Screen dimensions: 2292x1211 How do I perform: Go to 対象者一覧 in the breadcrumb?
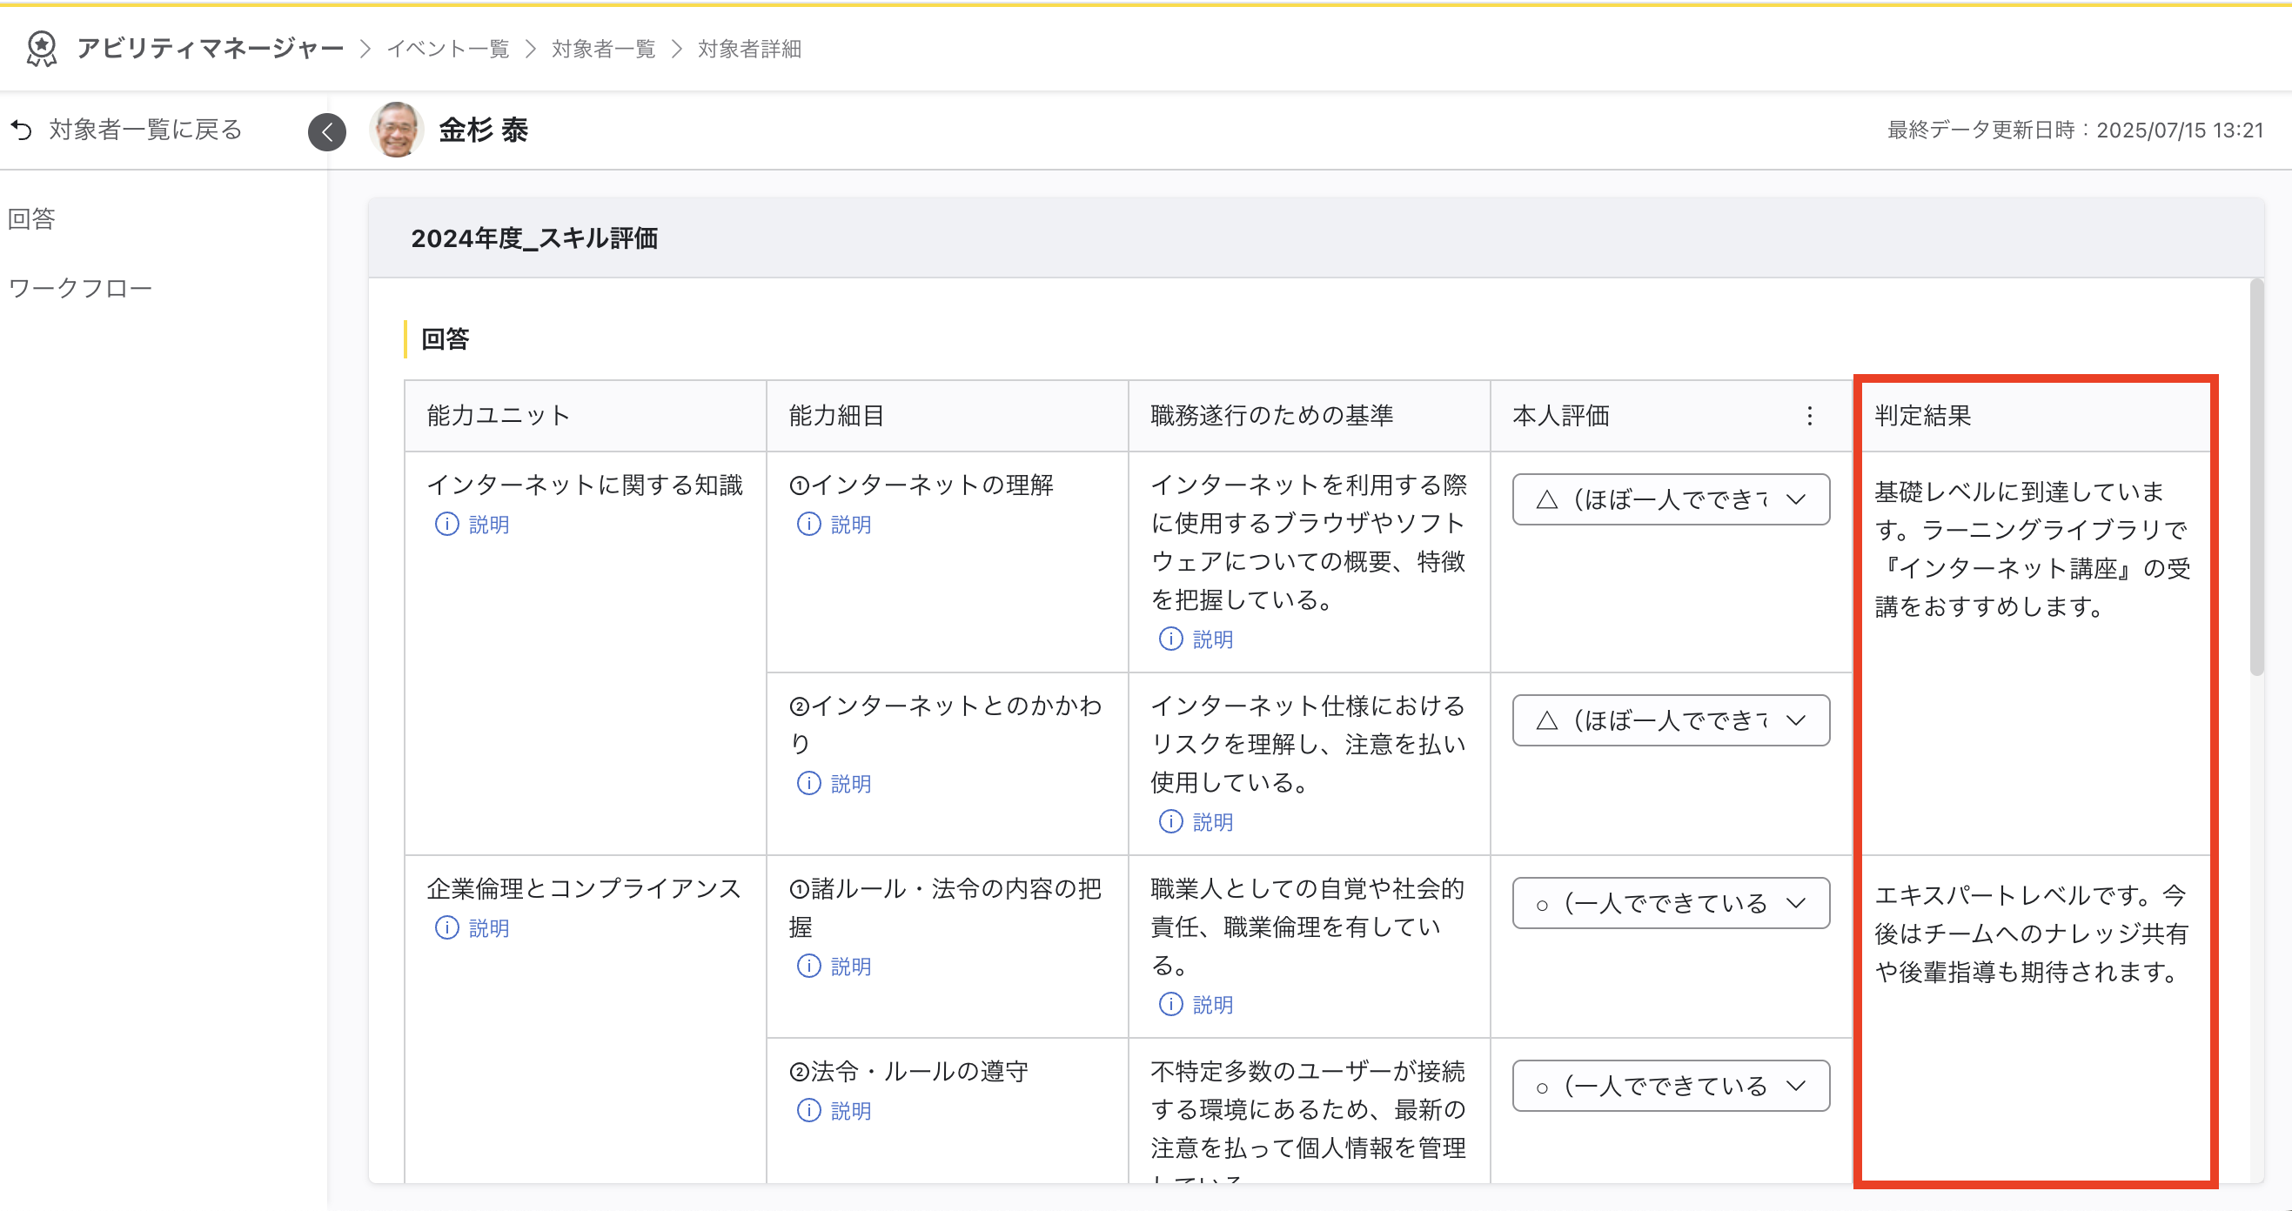[x=603, y=49]
